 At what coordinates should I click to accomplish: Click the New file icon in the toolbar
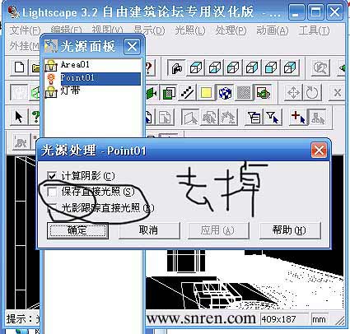(19, 67)
